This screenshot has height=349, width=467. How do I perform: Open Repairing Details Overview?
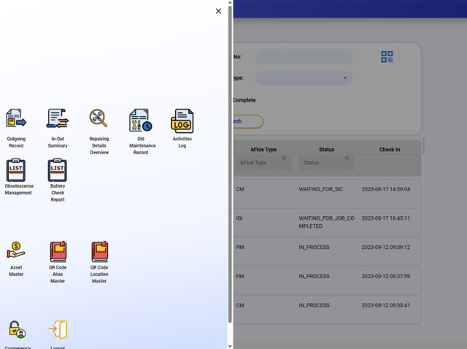tap(99, 119)
